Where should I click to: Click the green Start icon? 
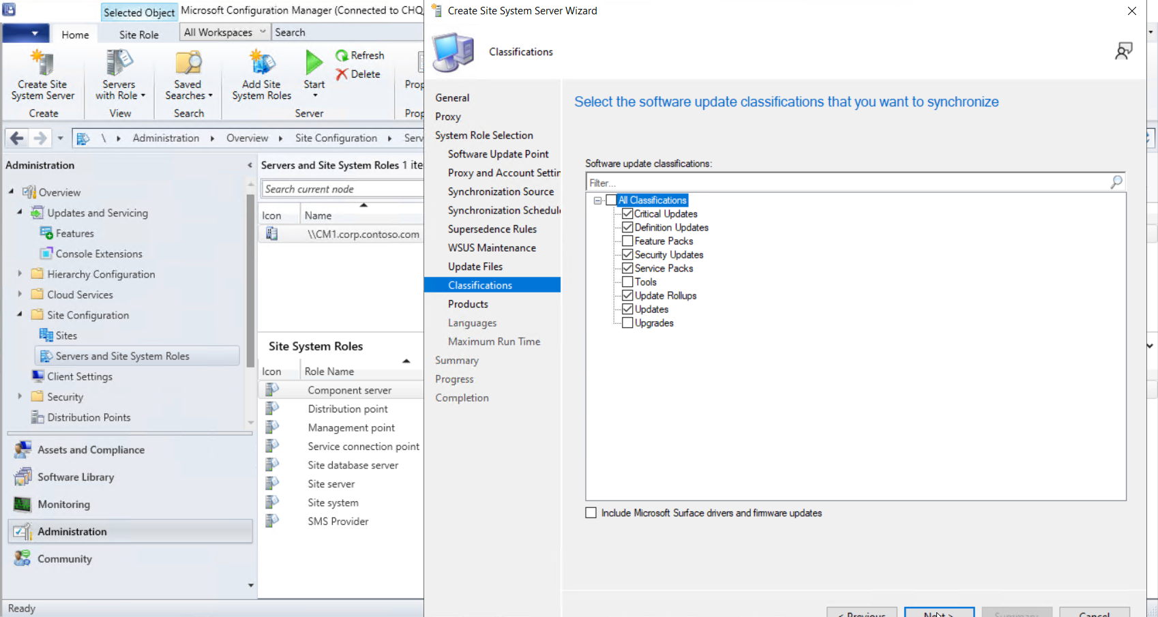pyautogui.click(x=314, y=63)
